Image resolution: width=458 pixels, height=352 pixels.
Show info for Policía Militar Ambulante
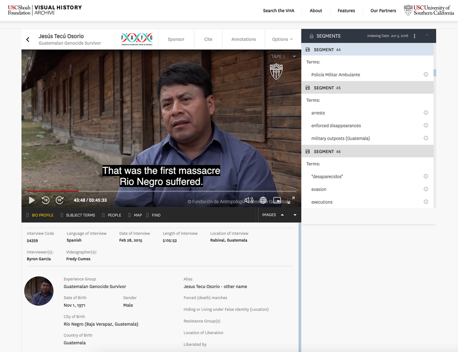point(426,75)
